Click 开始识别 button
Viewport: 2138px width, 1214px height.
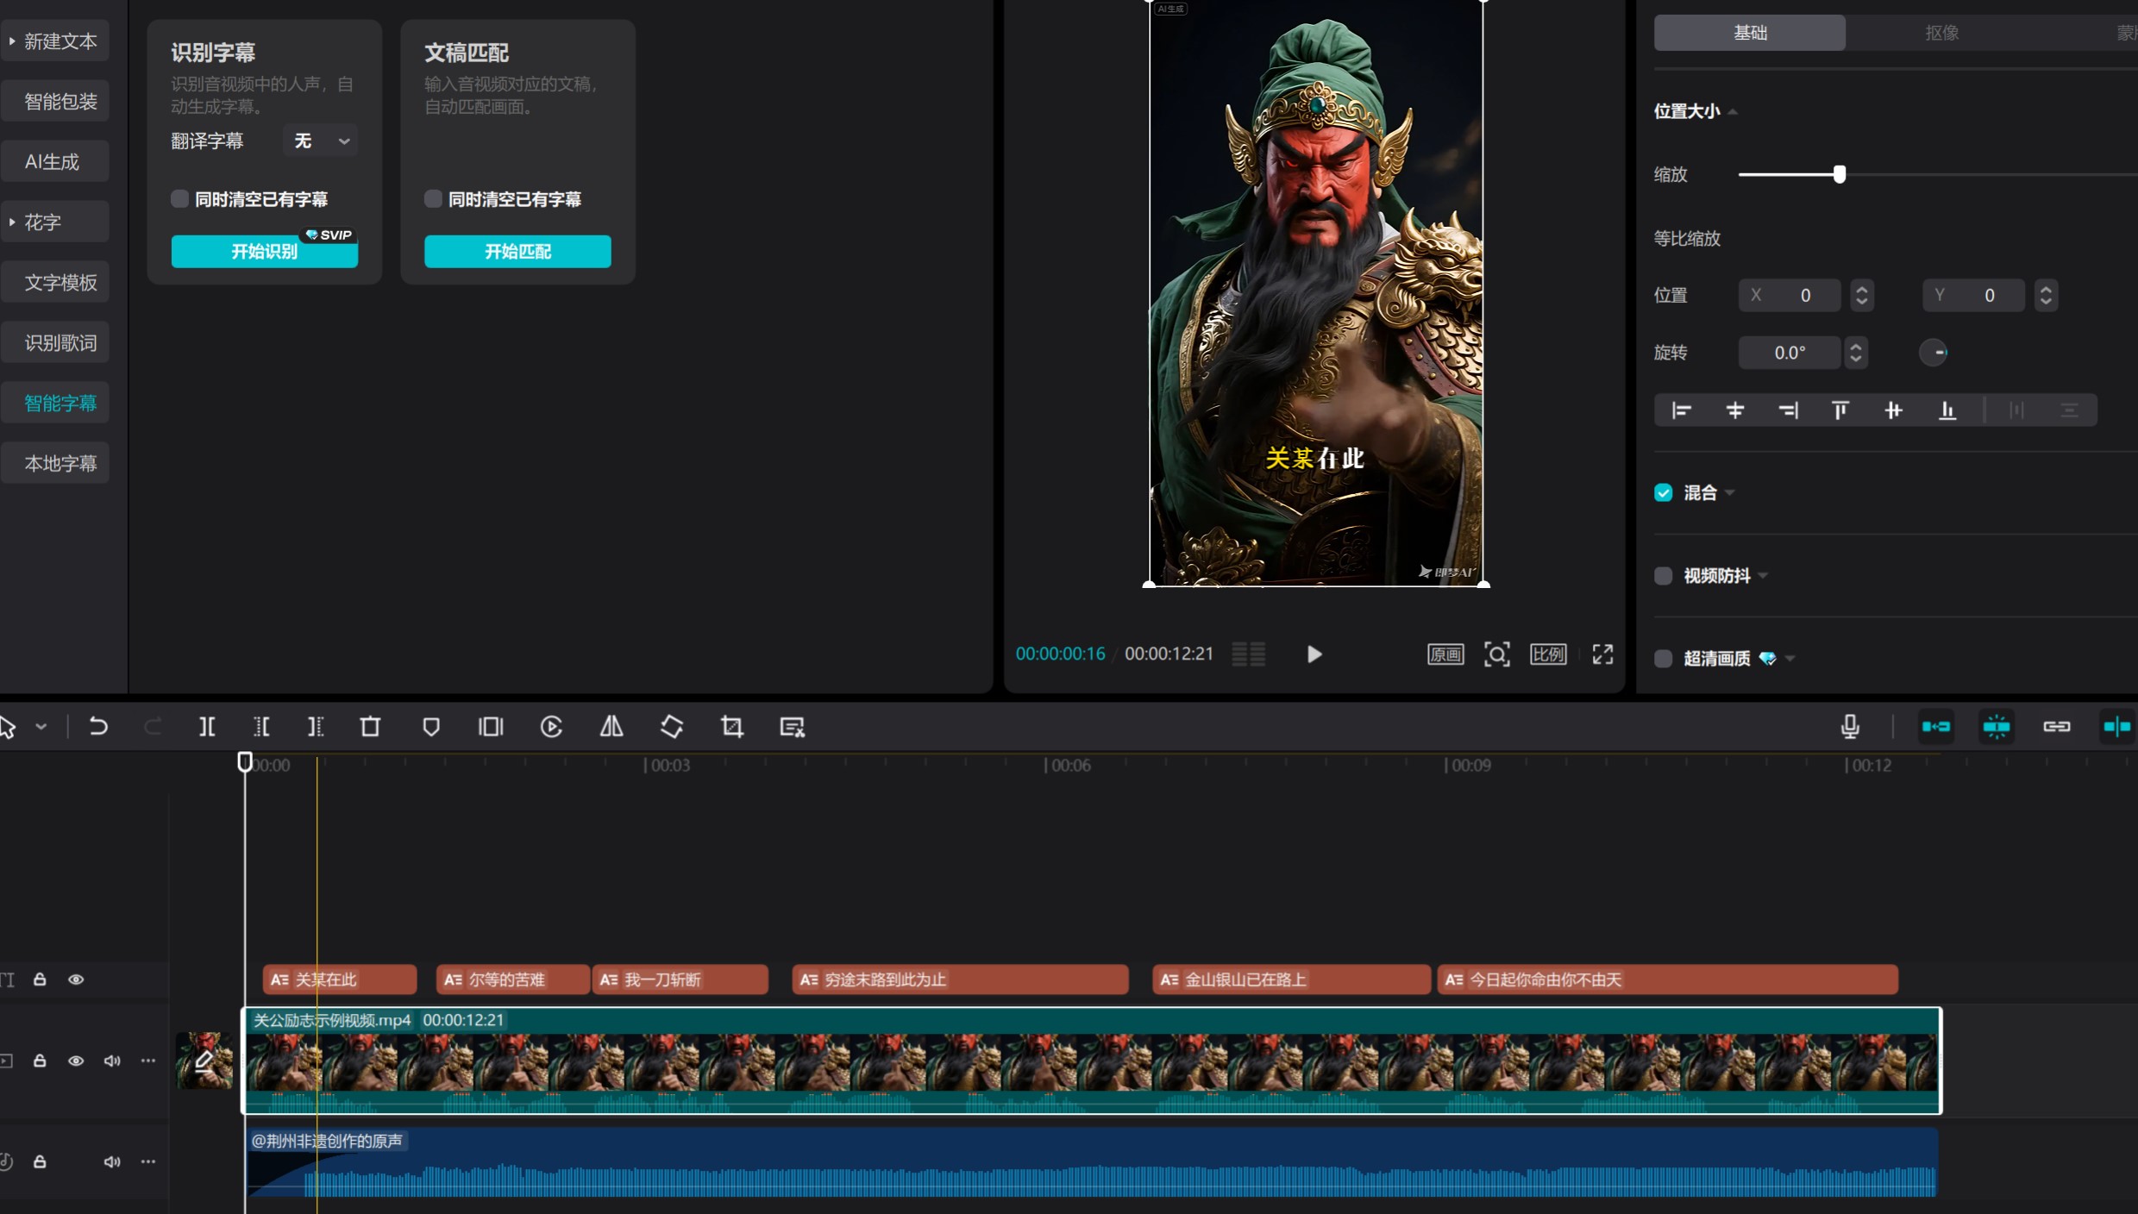264,251
